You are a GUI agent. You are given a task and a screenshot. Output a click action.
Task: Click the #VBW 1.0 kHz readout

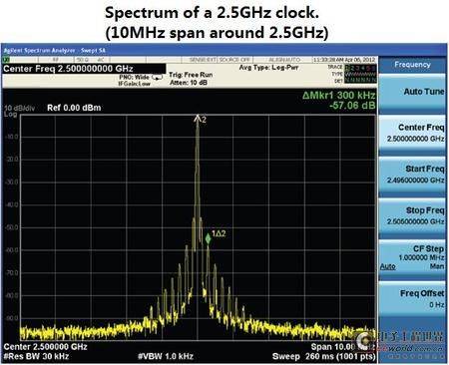click(166, 357)
